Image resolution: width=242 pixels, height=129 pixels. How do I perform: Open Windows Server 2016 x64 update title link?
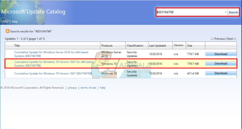pos(51,54)
